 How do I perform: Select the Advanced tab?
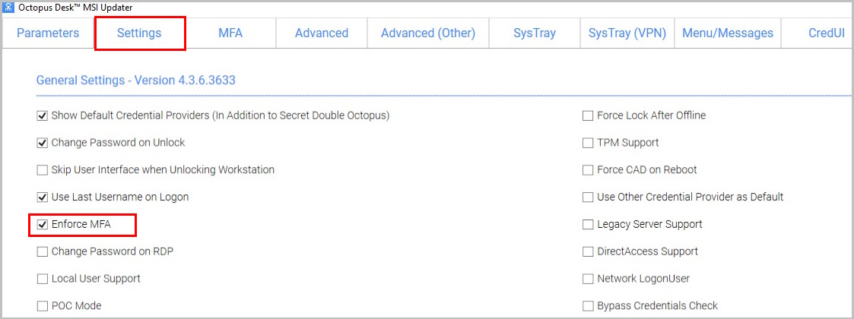(x=322, y=33)
